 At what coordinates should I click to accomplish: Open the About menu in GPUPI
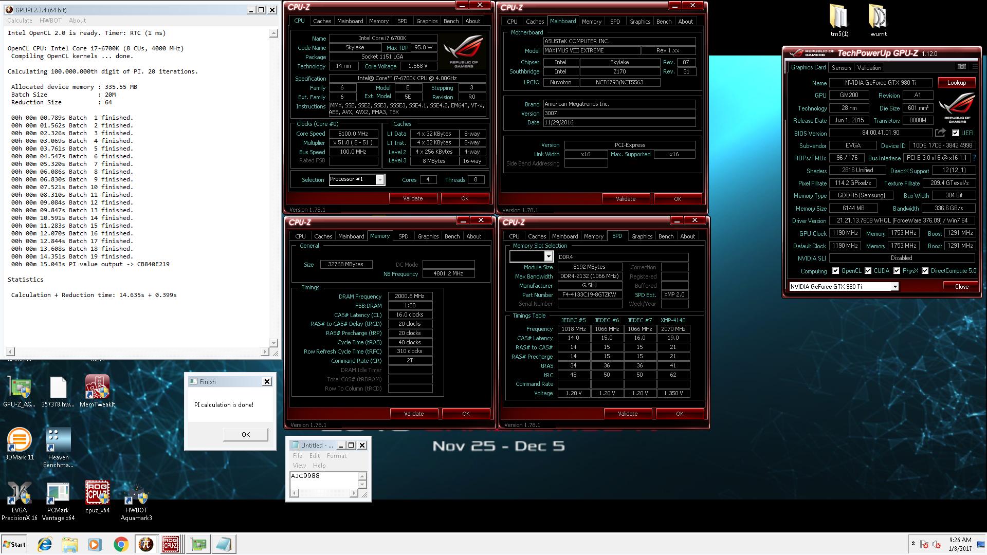coord(77,21)
